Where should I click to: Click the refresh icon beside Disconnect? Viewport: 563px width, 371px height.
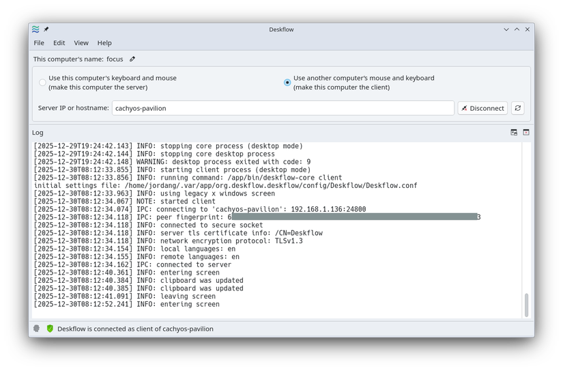click(x=517, y=108)
